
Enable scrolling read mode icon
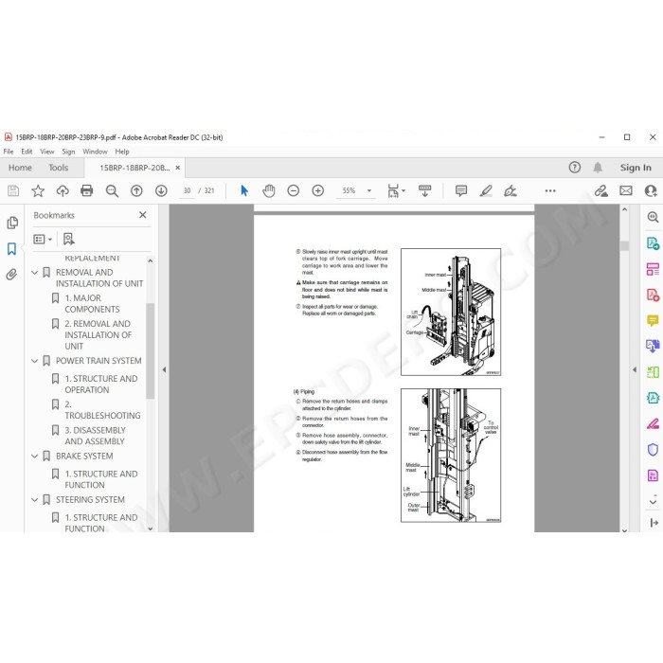[424, 190]
